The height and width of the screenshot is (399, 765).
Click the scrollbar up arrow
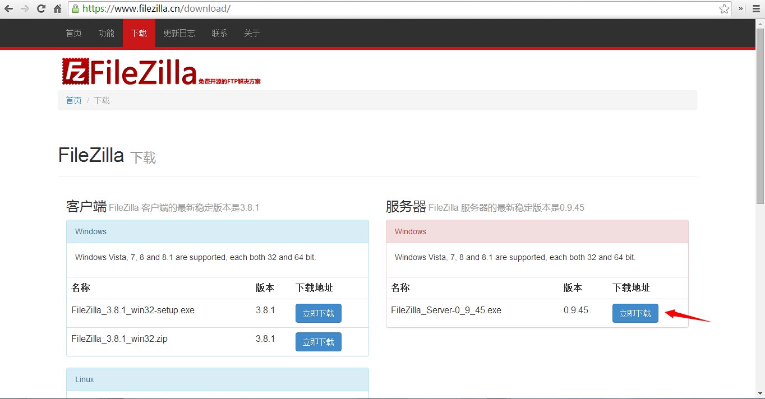[x=760, y=24]
